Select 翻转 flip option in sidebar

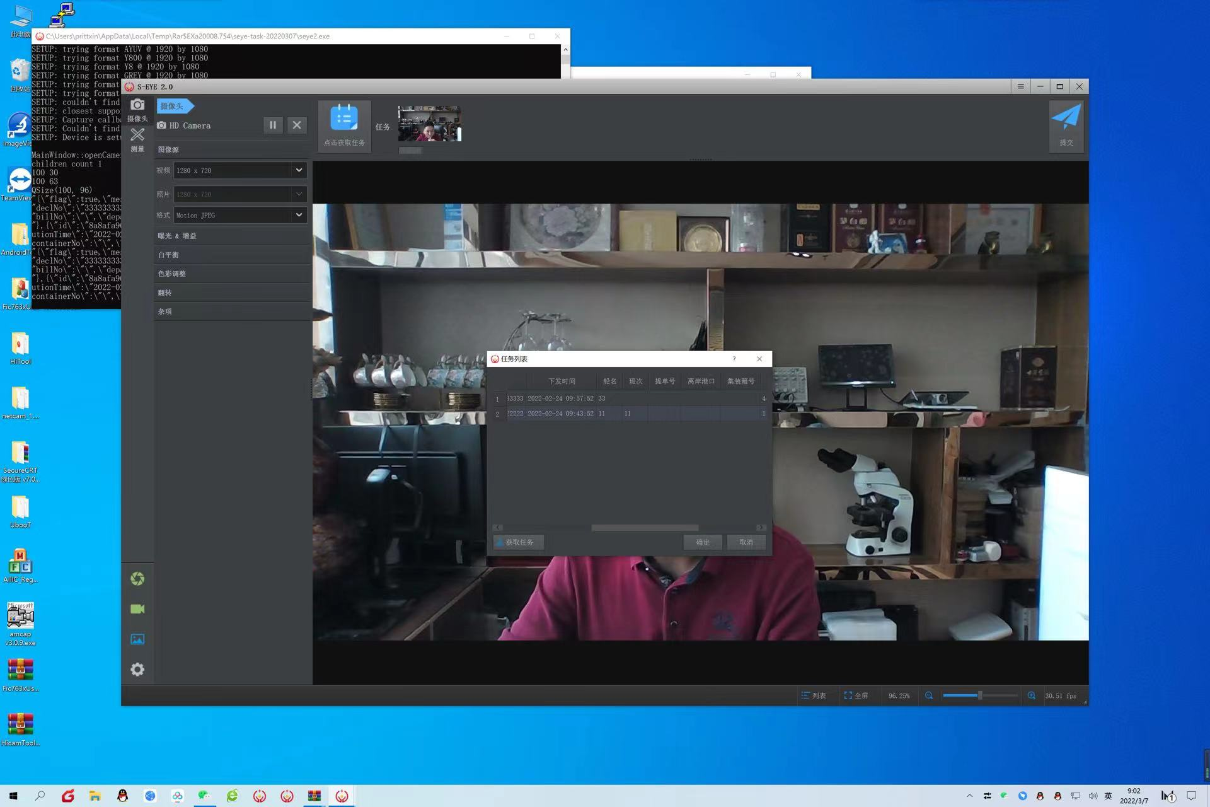164,292
